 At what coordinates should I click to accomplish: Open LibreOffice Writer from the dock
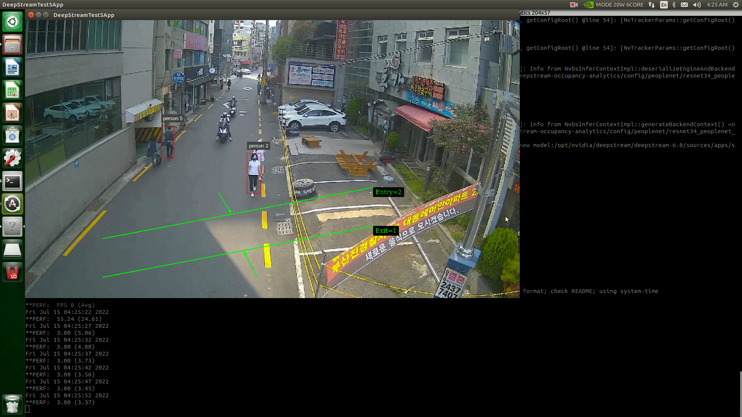[x=12, y=68]
